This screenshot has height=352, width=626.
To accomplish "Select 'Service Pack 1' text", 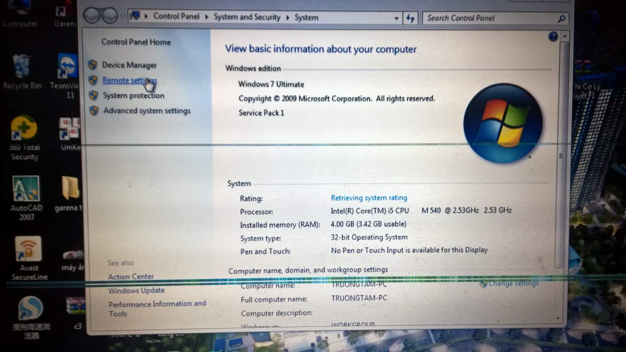I will (261, 113).
